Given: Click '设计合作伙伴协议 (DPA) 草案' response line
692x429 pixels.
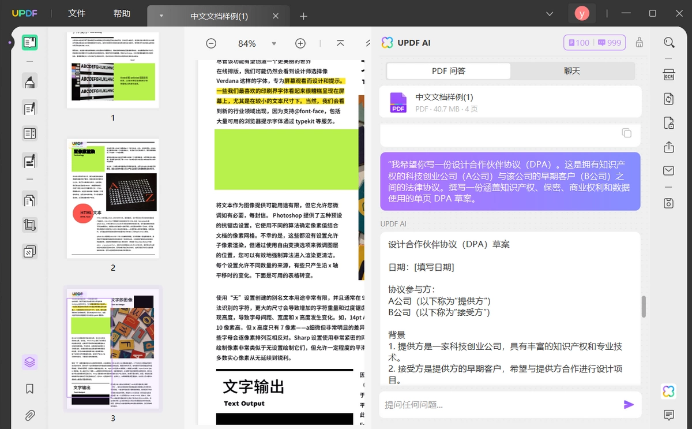Looking at the screenshot, I should (x=449, y=244).
